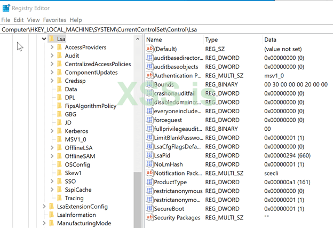Expand the OfflineLSA key
333x228 pixels.
(x=52, y=148)
